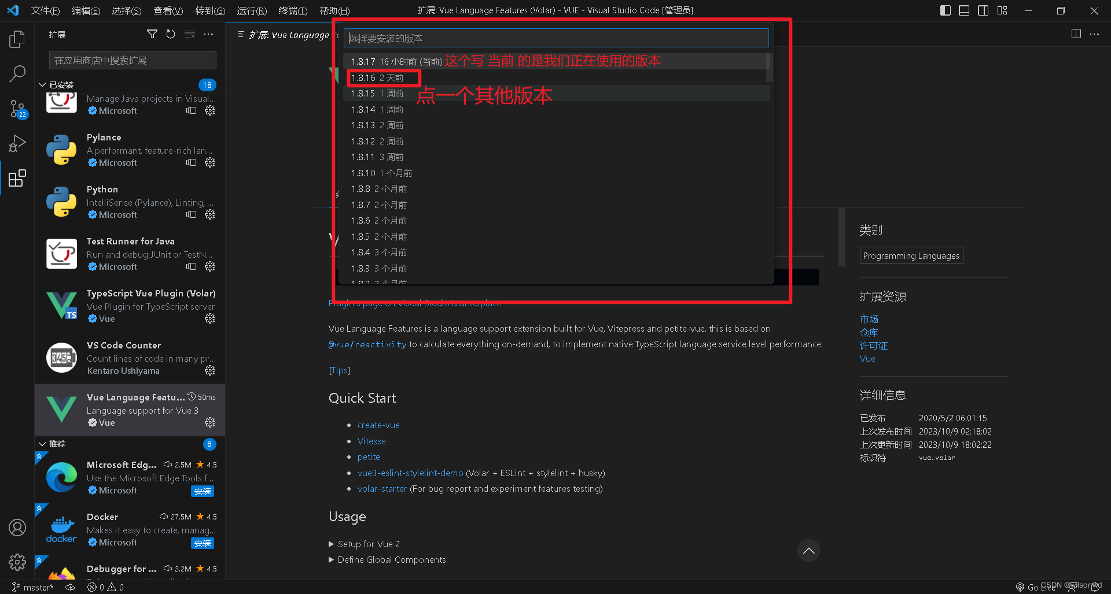Split the editor to the right
Image resolution: width=1111 pixels, height=594 pixels.
pyautogui.click(x=1076, y=34)
